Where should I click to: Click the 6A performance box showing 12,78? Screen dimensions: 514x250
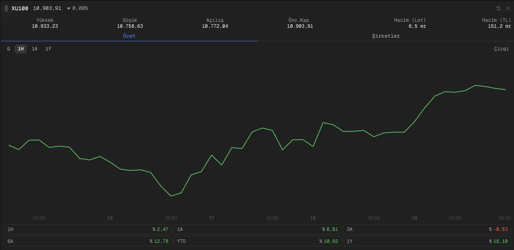pos(88,241)
